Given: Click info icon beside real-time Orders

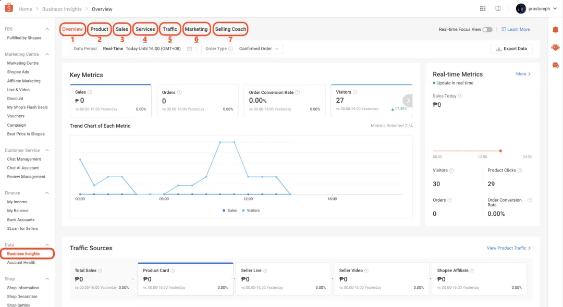Looking at the screenshot, I should pos(450,200).
